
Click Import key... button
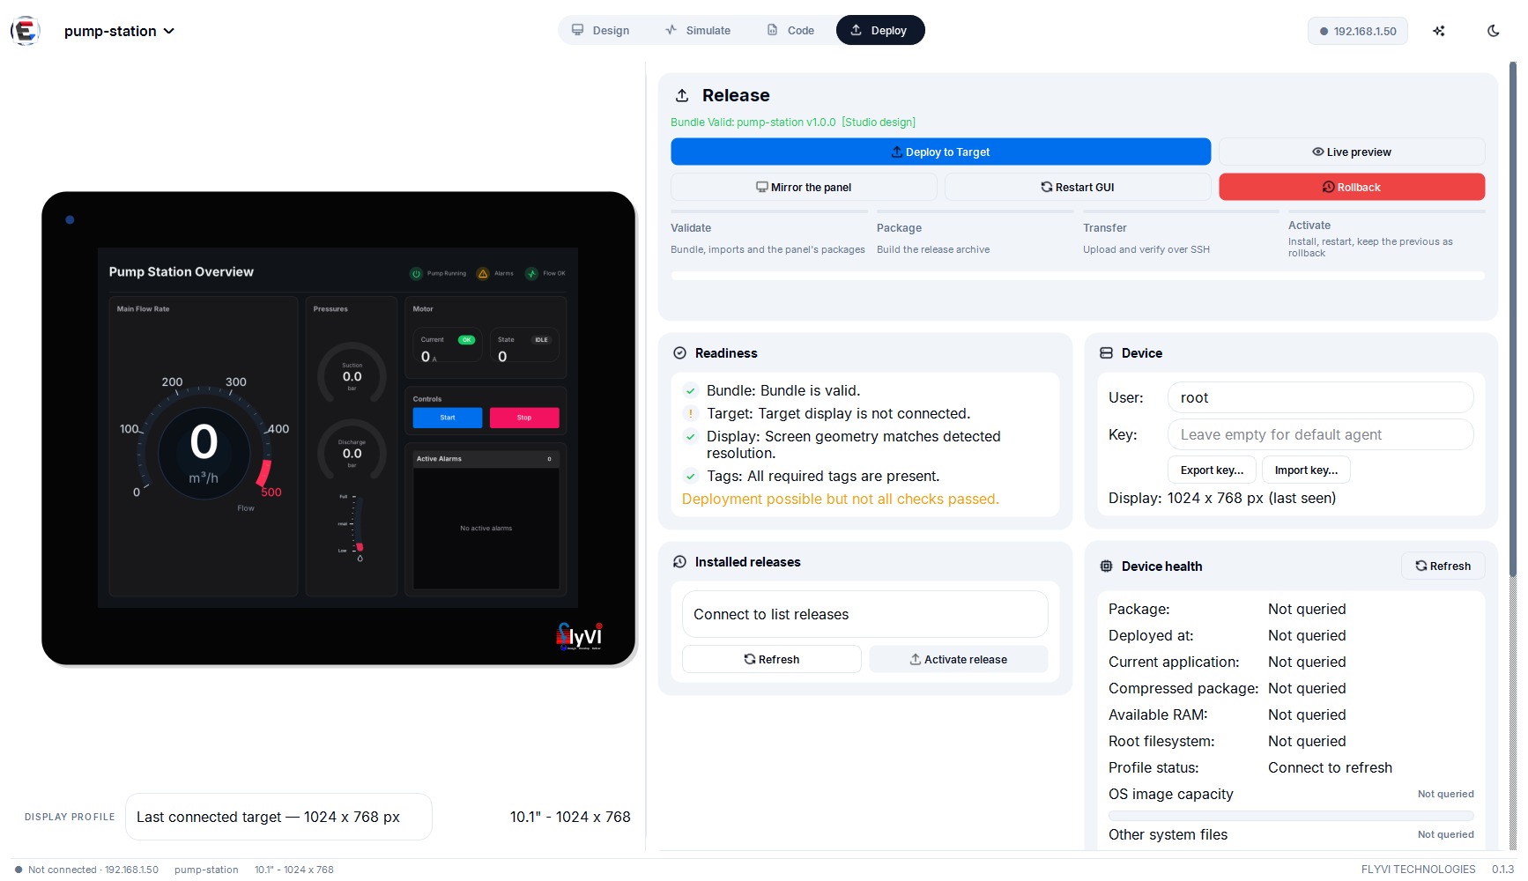(1306, 470)
